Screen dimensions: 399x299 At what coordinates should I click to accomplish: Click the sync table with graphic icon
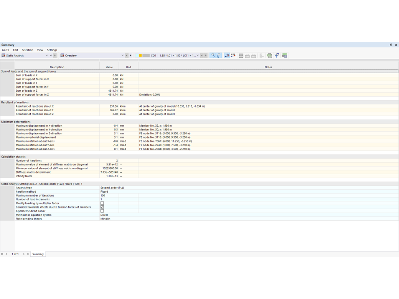point(270,55)
